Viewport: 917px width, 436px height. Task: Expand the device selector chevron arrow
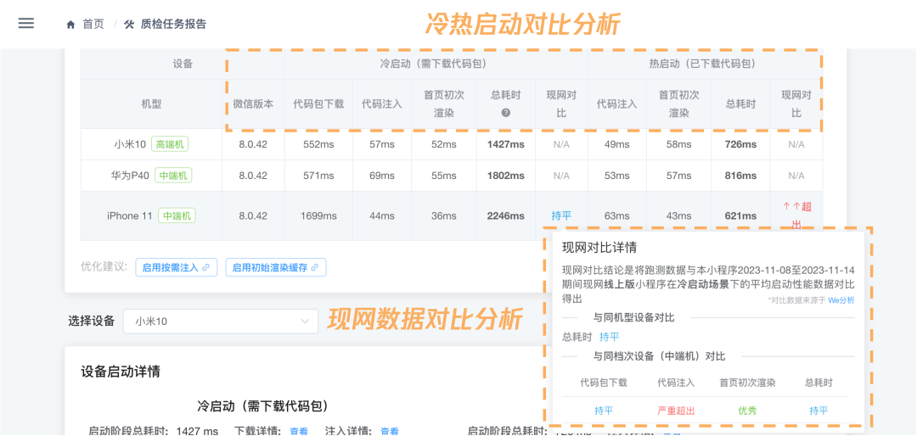tap(305, 321)
